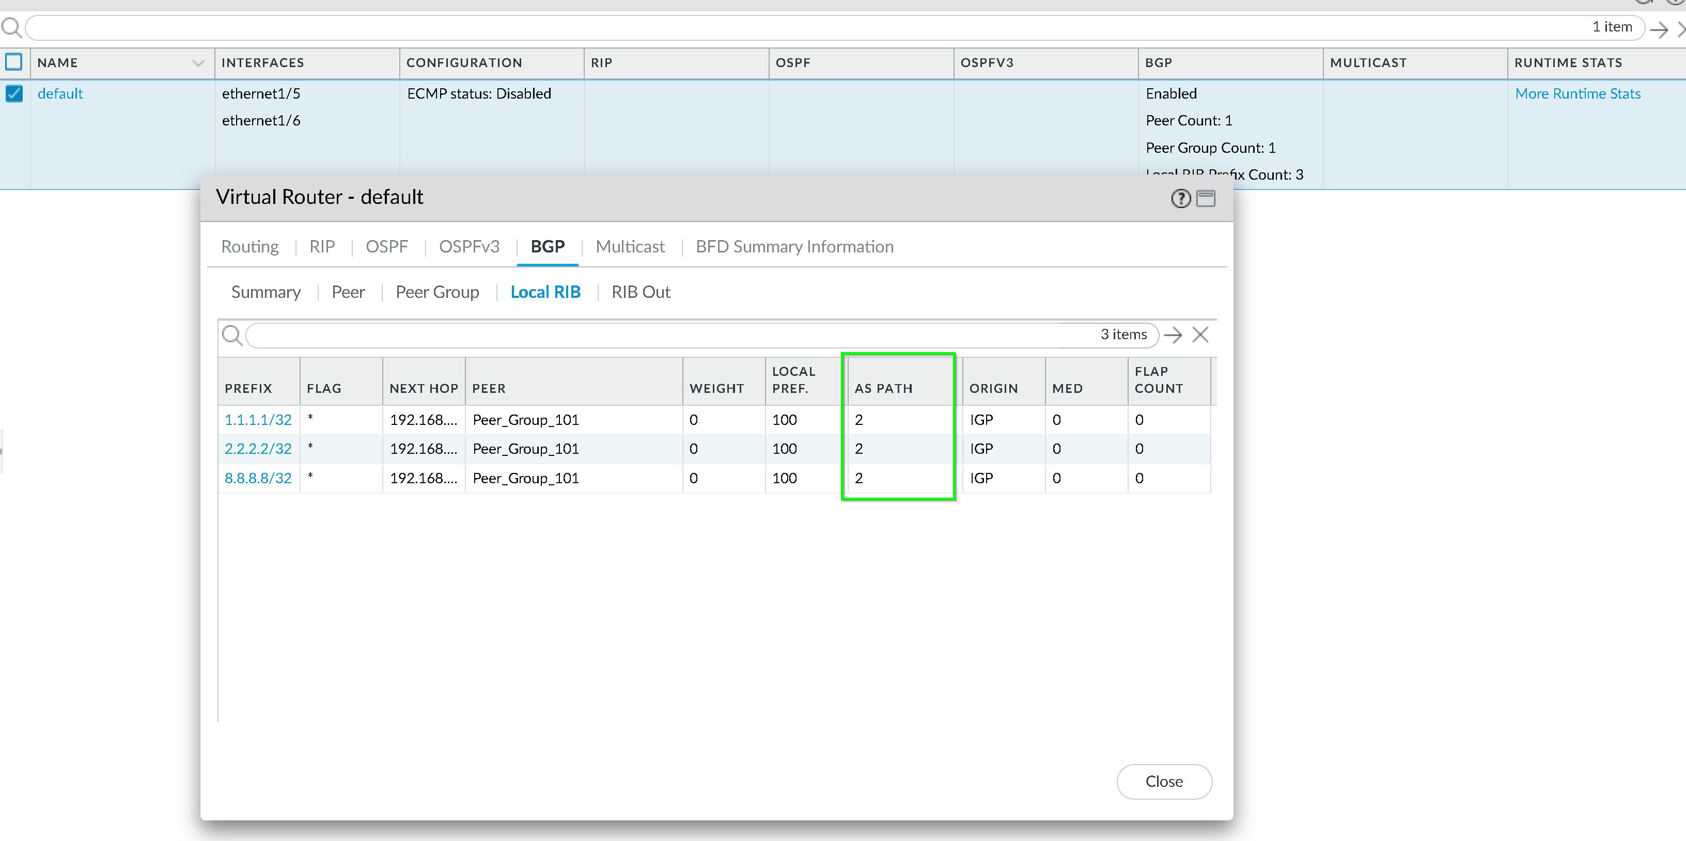Toggle the select-all checkbox in header
Image resolution: width=1686 pixels, height=841 pixels.
pos(14,62)
